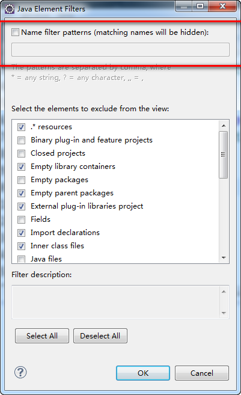Click the filter list scrollbar thumb
Viewport: 241px width, 395px height.
tap(224, 155)
